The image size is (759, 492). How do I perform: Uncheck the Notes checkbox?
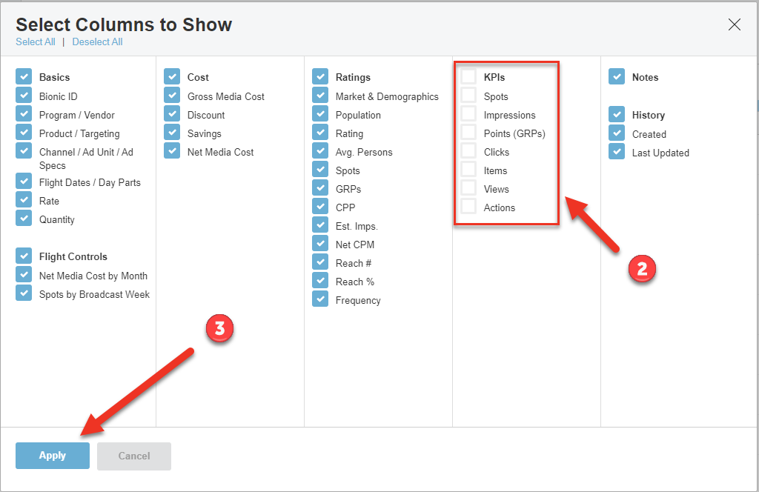tap(617, 77)
